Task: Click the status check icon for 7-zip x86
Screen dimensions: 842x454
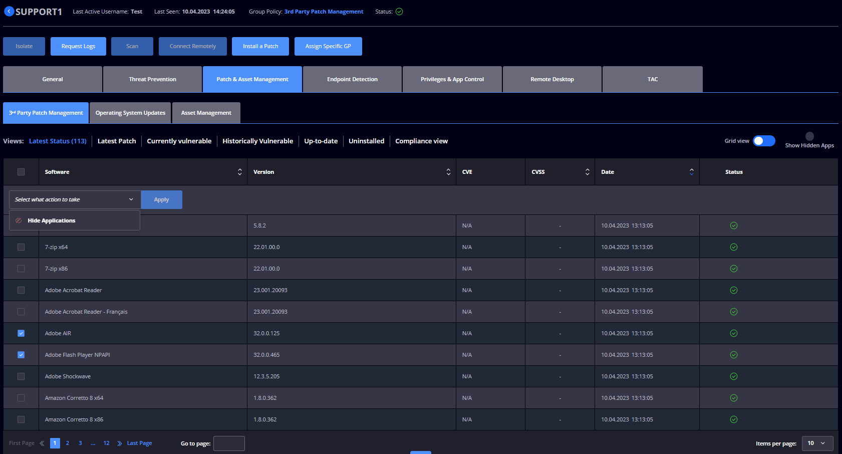Action: (x=734, y=269)
